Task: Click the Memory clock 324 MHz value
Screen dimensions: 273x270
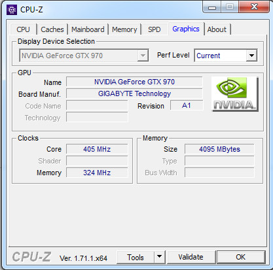Action: click(x=97, y=173)
